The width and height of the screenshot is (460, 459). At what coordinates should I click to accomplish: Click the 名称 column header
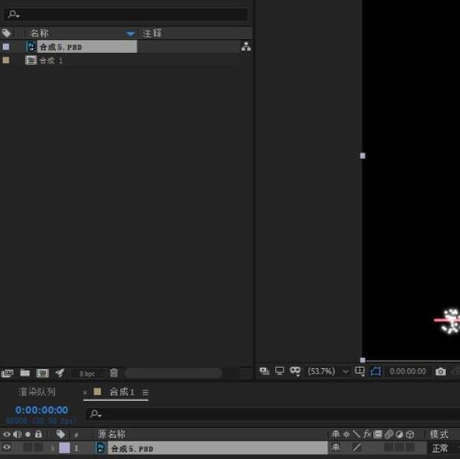pyautogui.click(x=39, y=33)
